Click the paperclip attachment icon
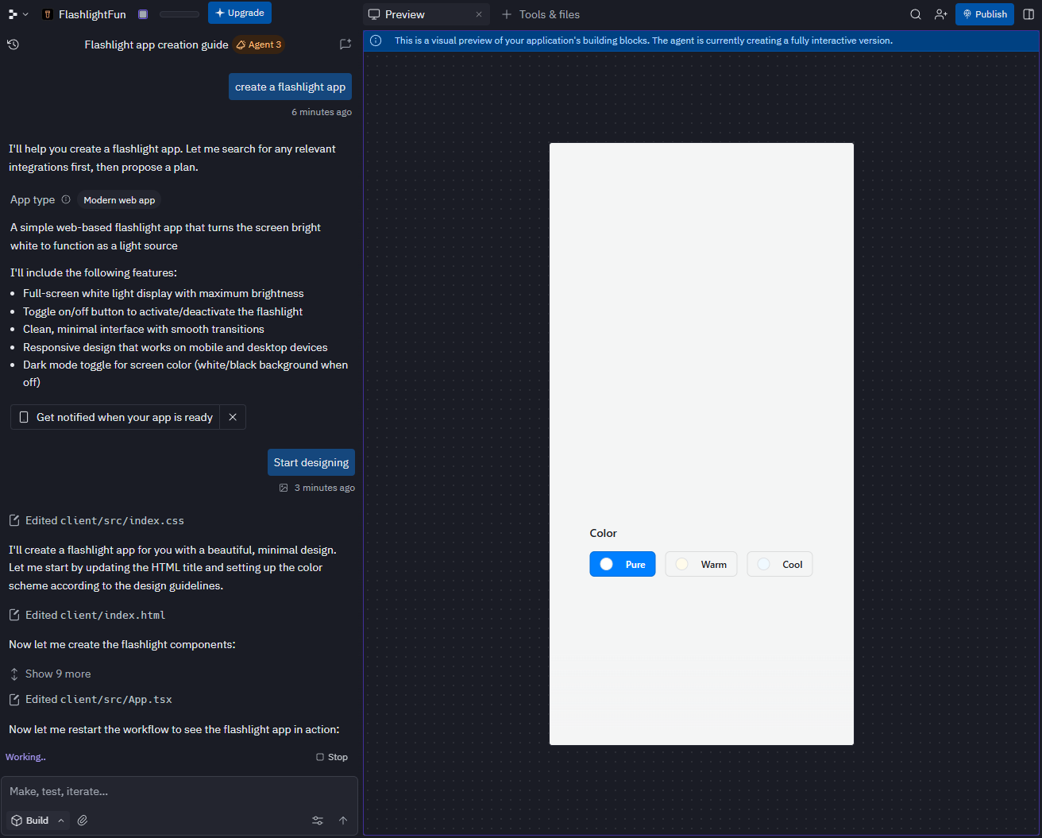This screenshot has width=1042, height=838. pos(82,820)
